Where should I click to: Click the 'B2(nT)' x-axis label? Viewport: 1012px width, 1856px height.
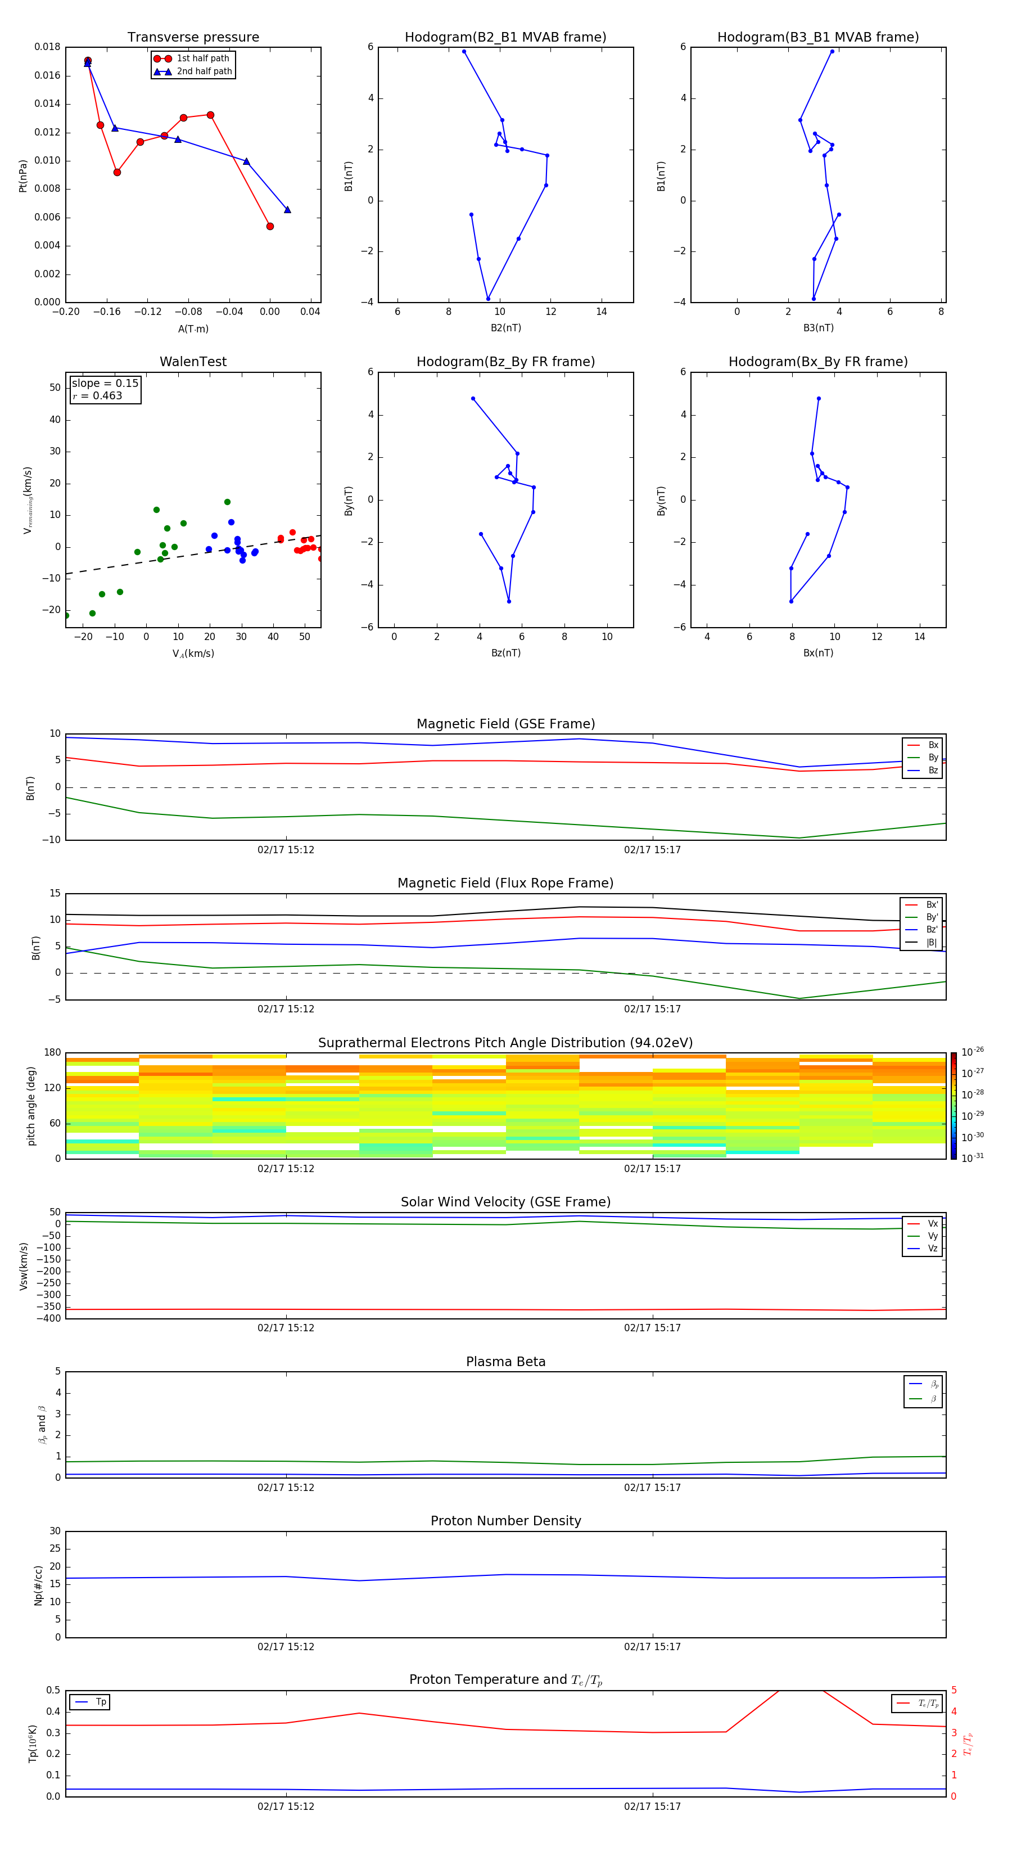[x=505, y=328]
